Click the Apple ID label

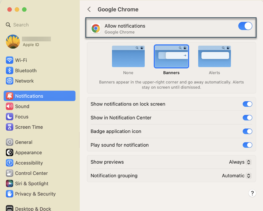(x=31, y=45)
